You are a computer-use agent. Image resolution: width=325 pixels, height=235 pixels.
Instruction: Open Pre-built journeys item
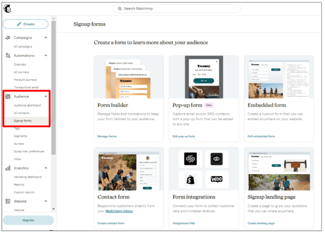pos(25,80)
